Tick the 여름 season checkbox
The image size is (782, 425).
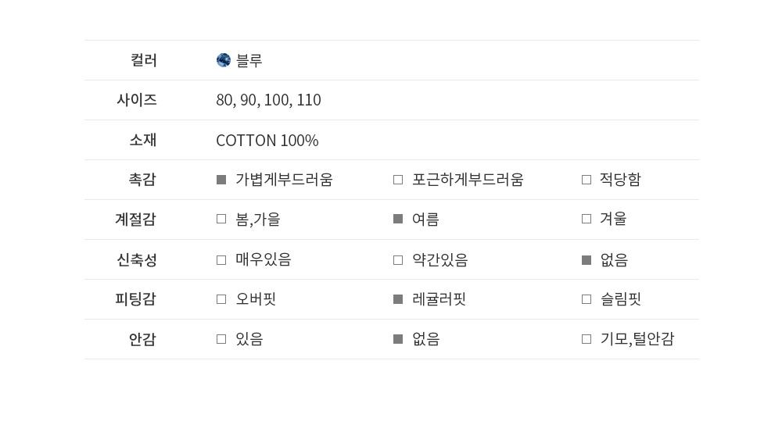point(398,220)
